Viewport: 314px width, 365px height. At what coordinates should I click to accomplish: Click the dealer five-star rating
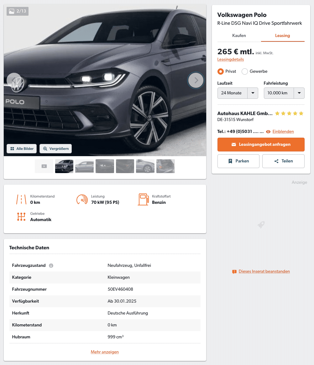(x=289, y=114)
